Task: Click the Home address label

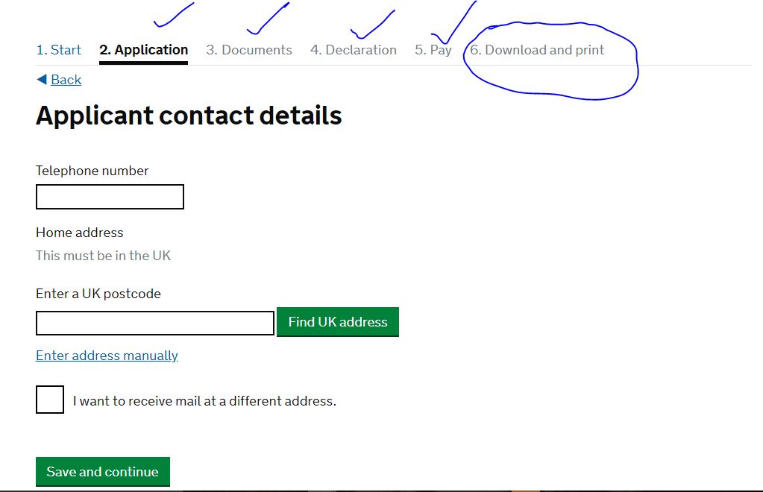Action: [80, 233]
